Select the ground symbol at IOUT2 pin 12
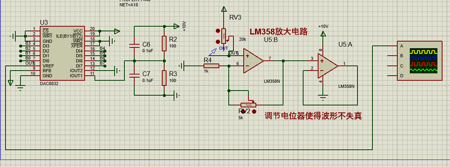Screen dimensions: 450x167 click(117, 70)
